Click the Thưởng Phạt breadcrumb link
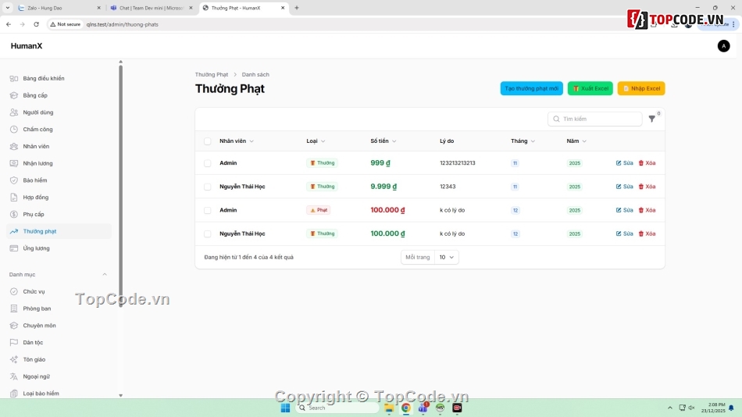 pos(212,75)
